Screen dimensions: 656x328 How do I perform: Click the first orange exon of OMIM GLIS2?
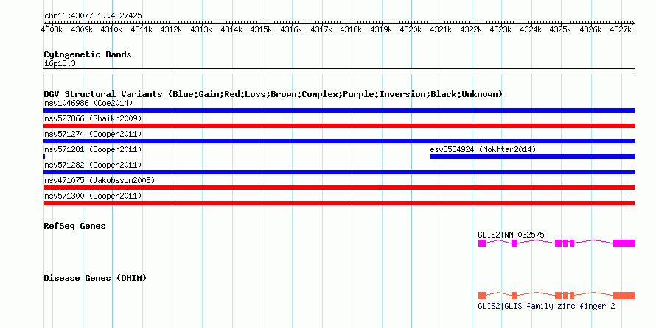click(x=482, y=296)
